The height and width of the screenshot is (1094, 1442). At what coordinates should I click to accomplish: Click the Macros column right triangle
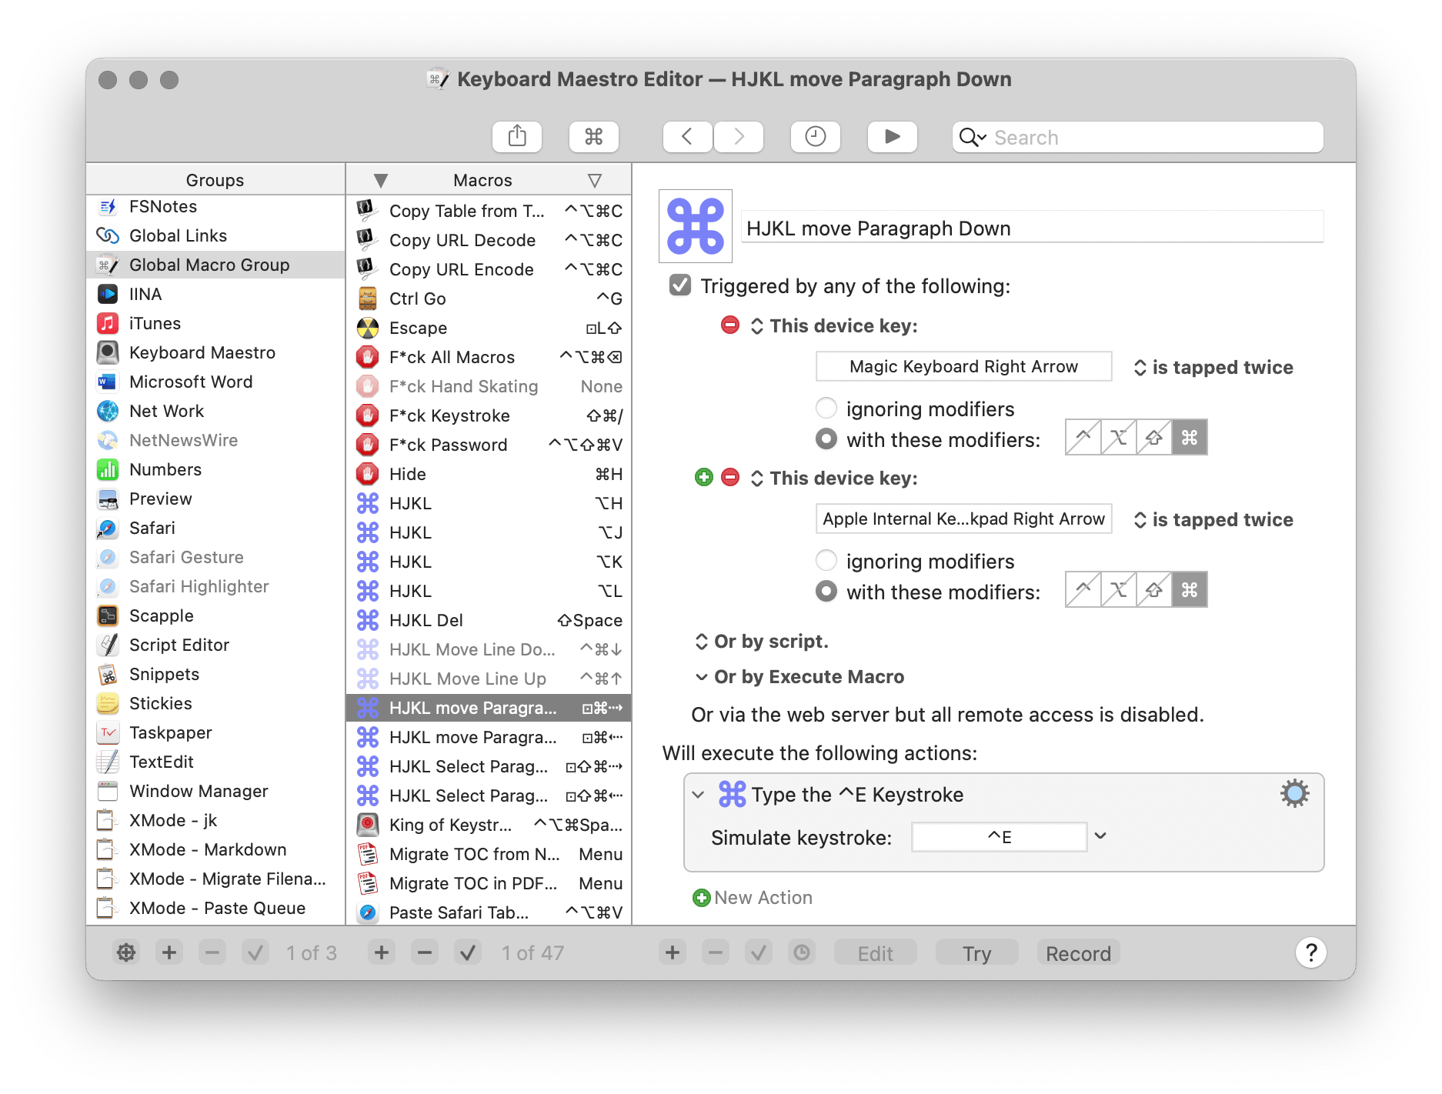tap(594, 180)
